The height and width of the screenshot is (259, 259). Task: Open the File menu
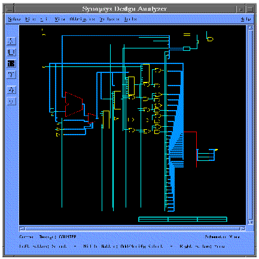pos(28,19)
